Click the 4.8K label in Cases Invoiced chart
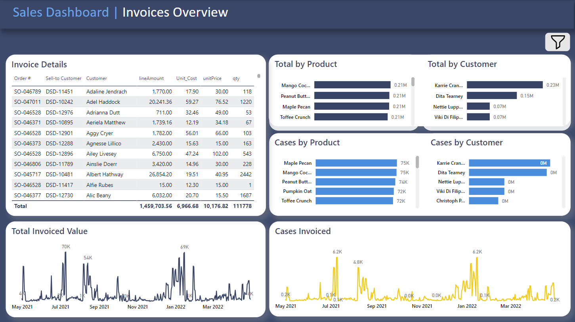The image size is (575, 322). (358, 262)
